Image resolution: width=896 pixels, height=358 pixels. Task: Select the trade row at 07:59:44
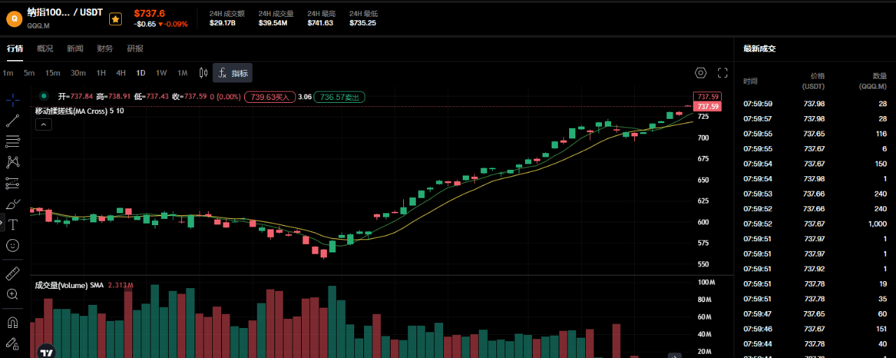tap(815, 344)
